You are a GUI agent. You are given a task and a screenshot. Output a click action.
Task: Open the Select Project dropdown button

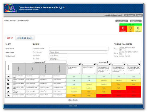[122, 21]
